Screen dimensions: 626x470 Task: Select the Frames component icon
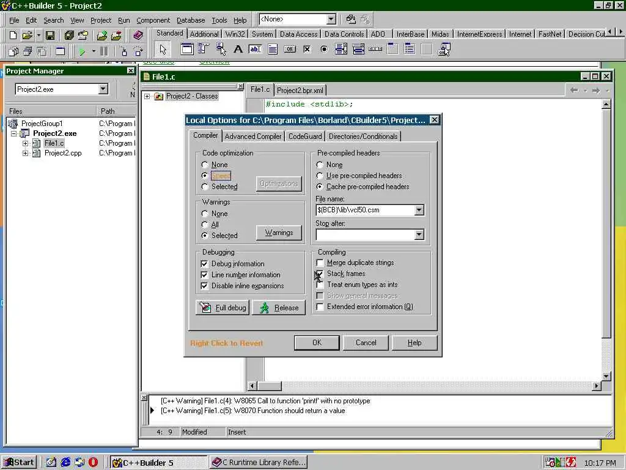[x=187, y=49]
